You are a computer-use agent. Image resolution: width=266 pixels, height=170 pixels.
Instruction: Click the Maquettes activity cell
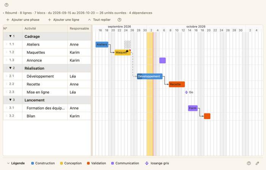pos(45,52)
